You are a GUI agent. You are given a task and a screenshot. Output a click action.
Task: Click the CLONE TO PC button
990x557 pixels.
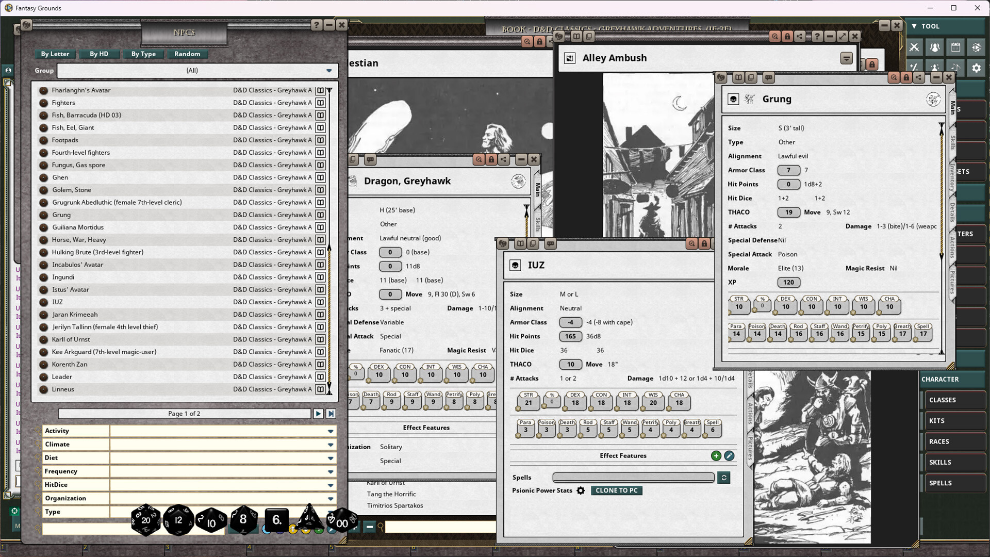(x=617, y=490)
